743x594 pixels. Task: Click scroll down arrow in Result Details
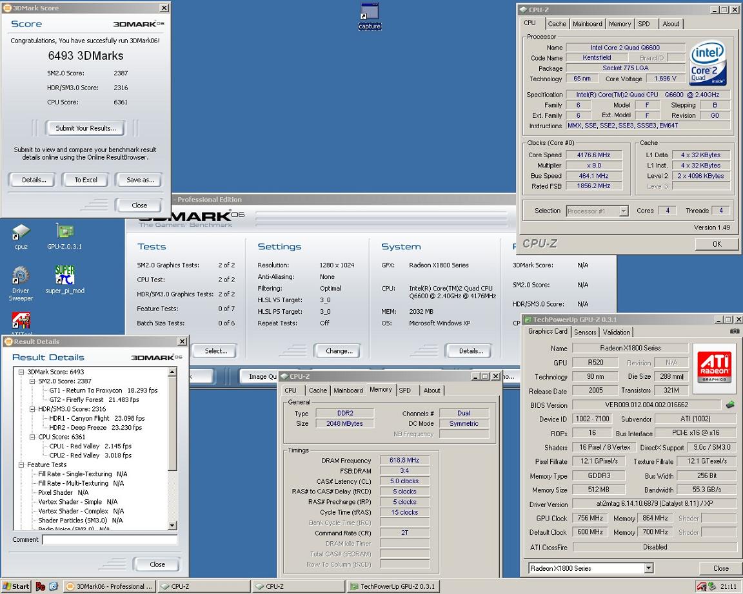point(172,525)
